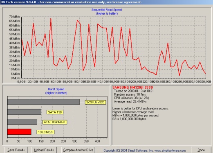The height and width of the screenshot is (153, 213).
Task: Close the window with Done button
Action: pyautogui.click(x=201, y=150)
